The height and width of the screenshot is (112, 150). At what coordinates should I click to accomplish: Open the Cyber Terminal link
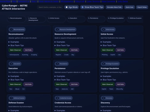tap(93, 1)
